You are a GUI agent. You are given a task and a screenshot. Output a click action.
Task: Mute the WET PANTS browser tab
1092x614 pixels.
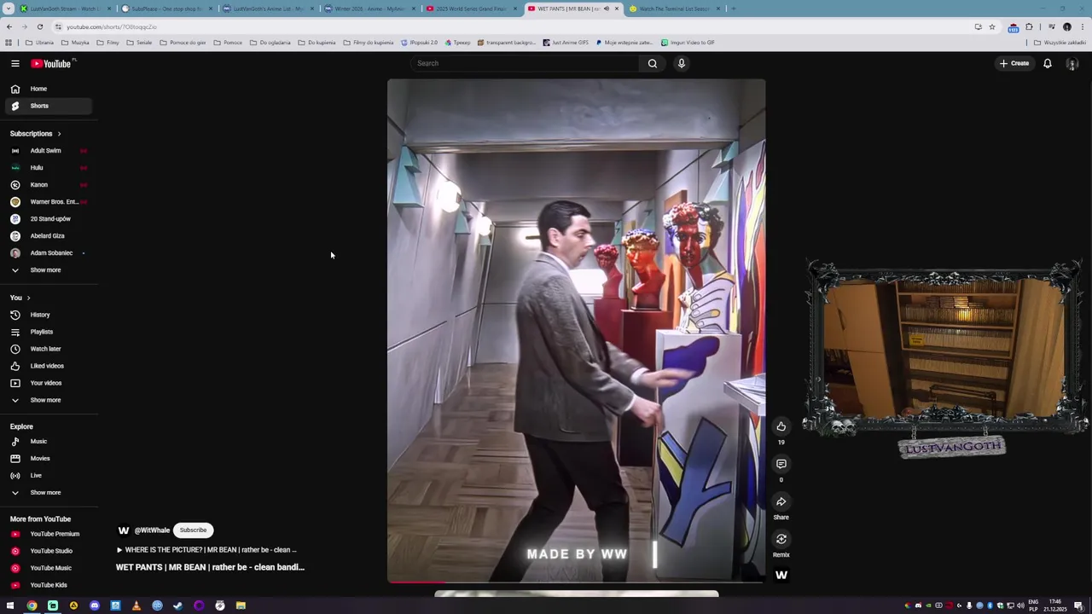(607, 9)
